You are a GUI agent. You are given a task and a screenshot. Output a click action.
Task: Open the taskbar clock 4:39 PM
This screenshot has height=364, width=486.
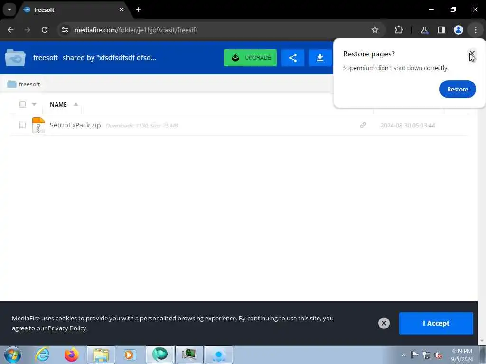tap(462, 355)
